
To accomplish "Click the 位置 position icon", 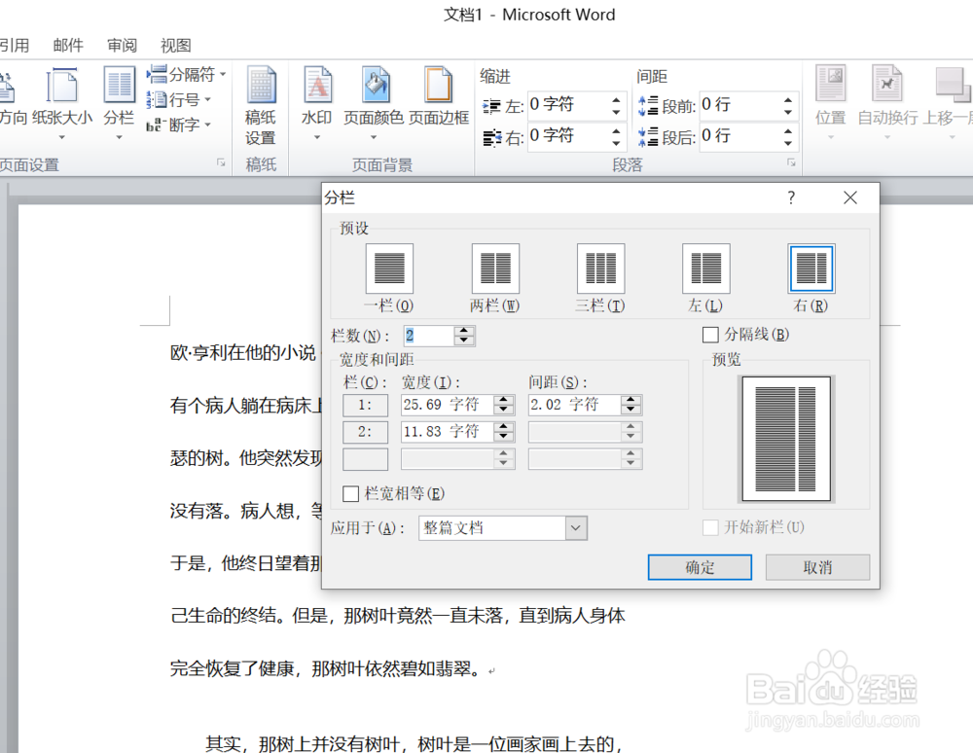I will coord(831,84).
